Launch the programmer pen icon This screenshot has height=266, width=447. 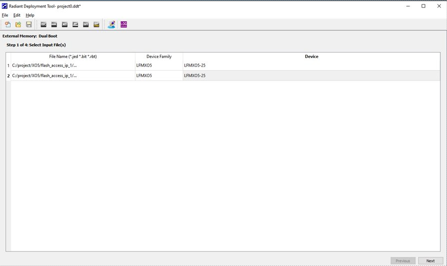(112, 25)
